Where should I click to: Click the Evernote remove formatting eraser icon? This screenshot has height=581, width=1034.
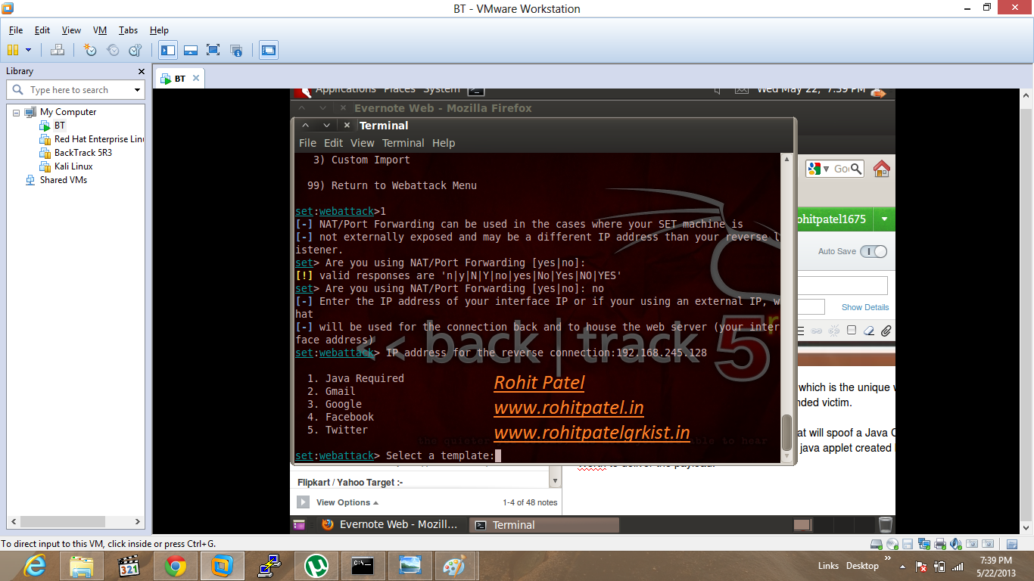[x=869, y=331]
